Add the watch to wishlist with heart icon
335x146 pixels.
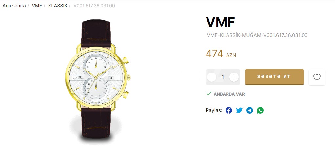click(x=317, y=77)
